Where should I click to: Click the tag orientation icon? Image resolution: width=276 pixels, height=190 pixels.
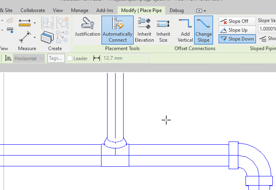click(x=8, y=58)
